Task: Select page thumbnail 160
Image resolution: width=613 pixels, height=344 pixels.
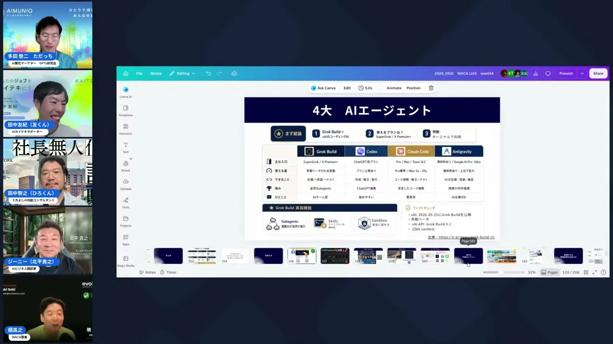Action: click(435, 256)
